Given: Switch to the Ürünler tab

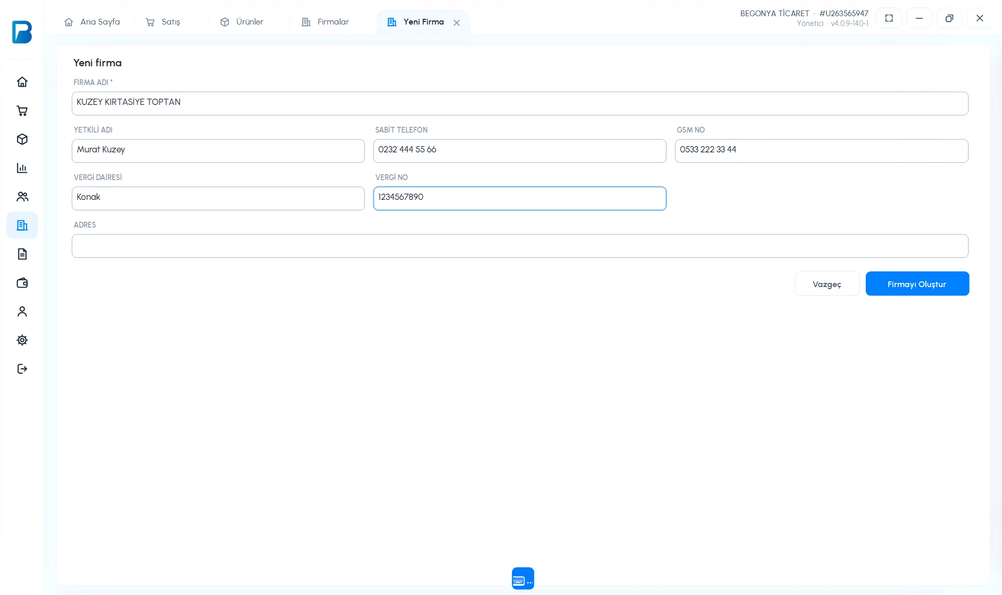Looking at the screenshot, I should [242, 22].
